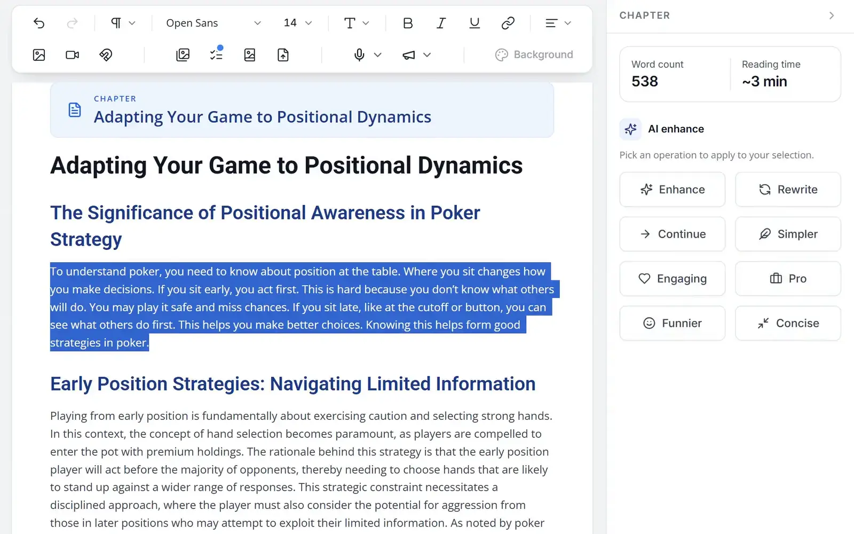
Task: Click the megaphone announcement icon
Action: (x=409, y=54)
